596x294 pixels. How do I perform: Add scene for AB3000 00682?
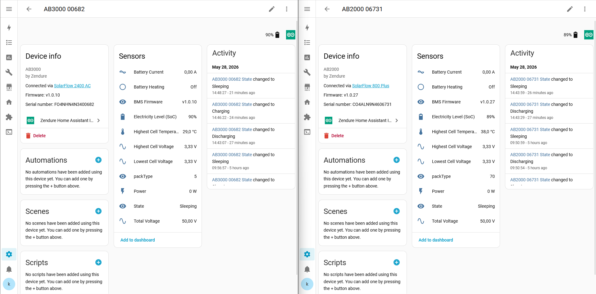pyautogui.click(x=98, y=211)
